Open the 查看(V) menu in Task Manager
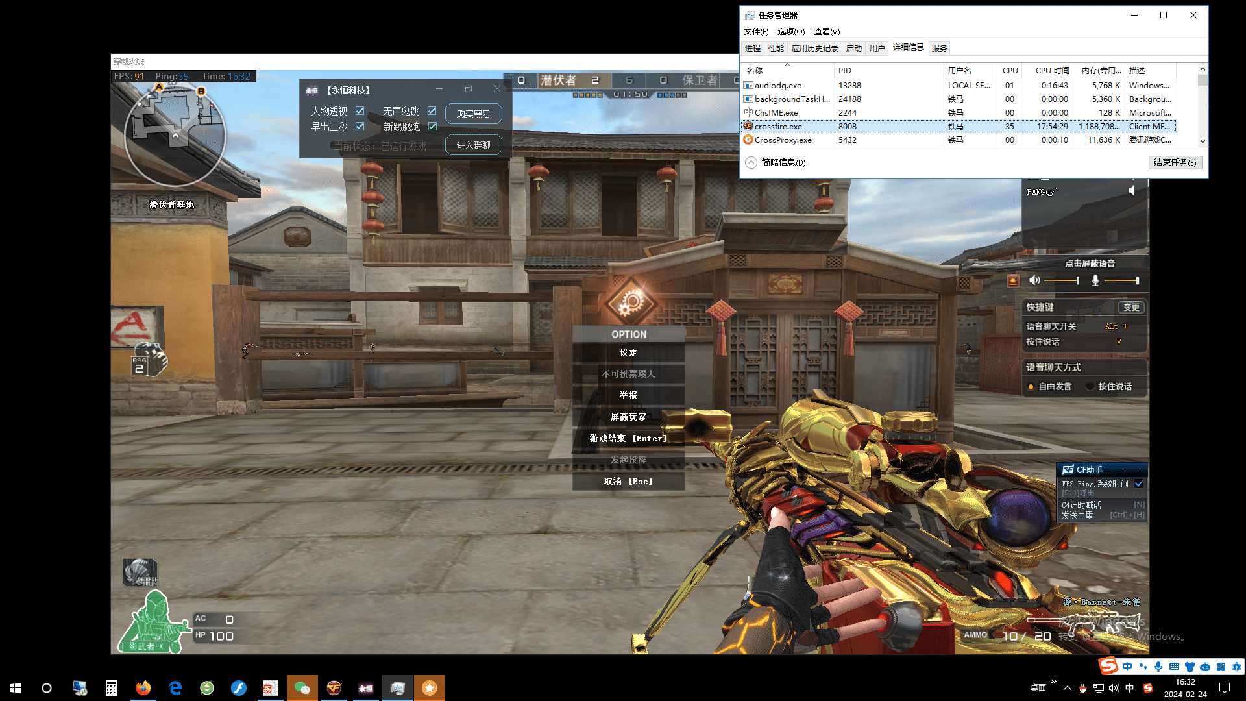This screenshot has width=1246, height=701. coord(827,31)
